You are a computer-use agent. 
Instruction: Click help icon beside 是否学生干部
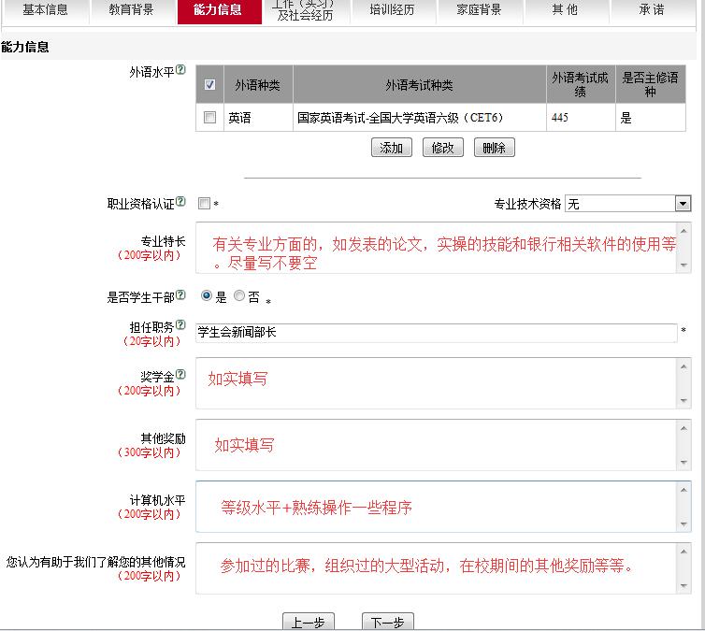click(180, 294)
